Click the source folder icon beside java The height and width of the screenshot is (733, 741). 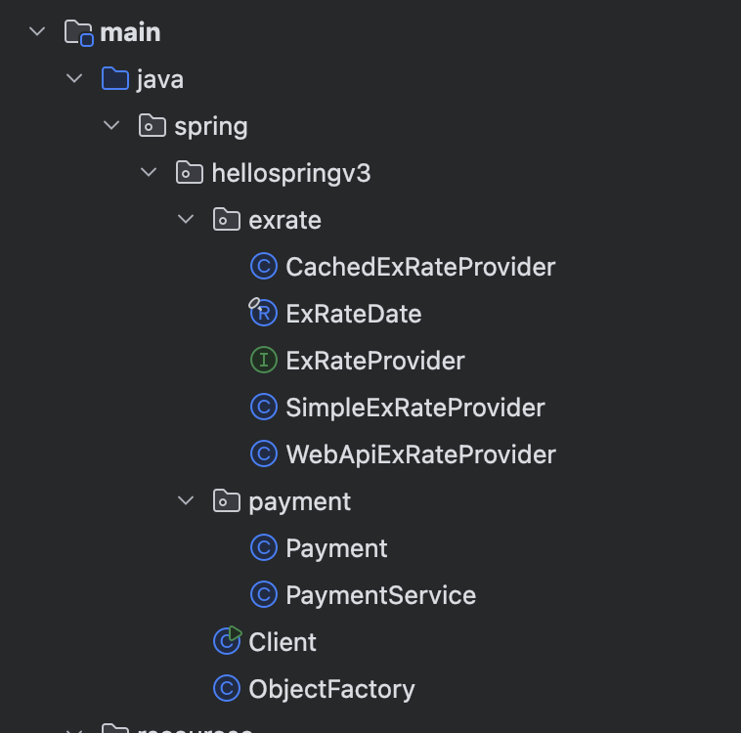(x=115, y=79)
